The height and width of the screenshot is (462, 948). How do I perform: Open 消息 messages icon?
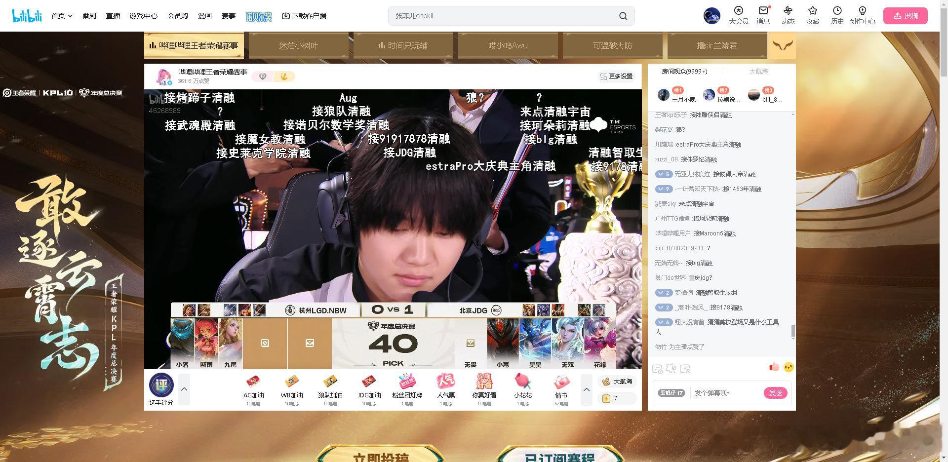763,15
